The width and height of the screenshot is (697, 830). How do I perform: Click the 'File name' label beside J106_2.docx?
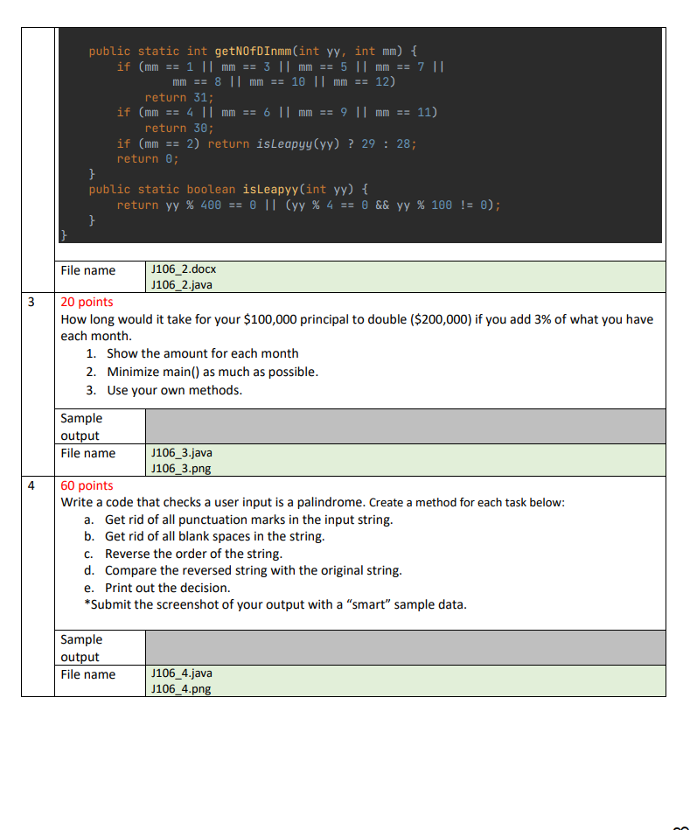pos(87,270)
